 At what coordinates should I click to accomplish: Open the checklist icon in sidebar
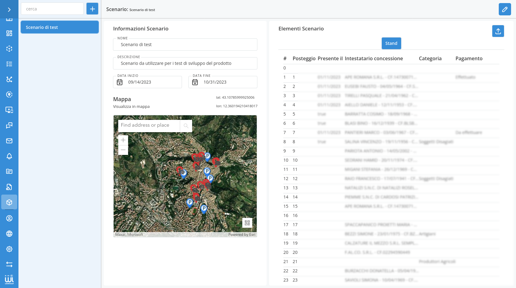[x=9, y=64]
